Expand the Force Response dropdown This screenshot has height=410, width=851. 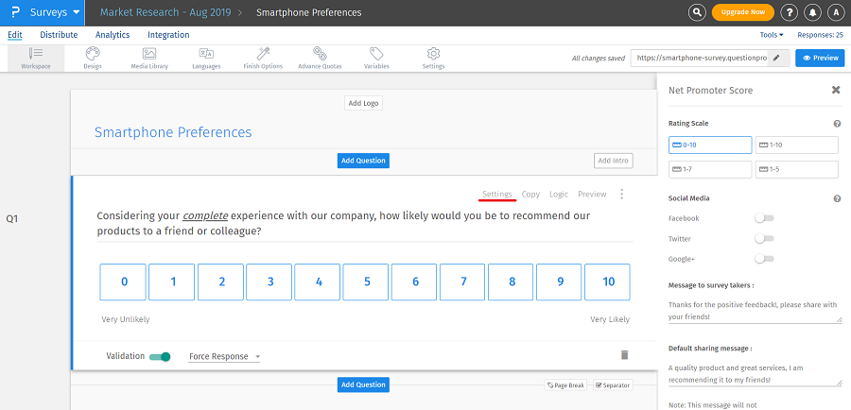224,357
